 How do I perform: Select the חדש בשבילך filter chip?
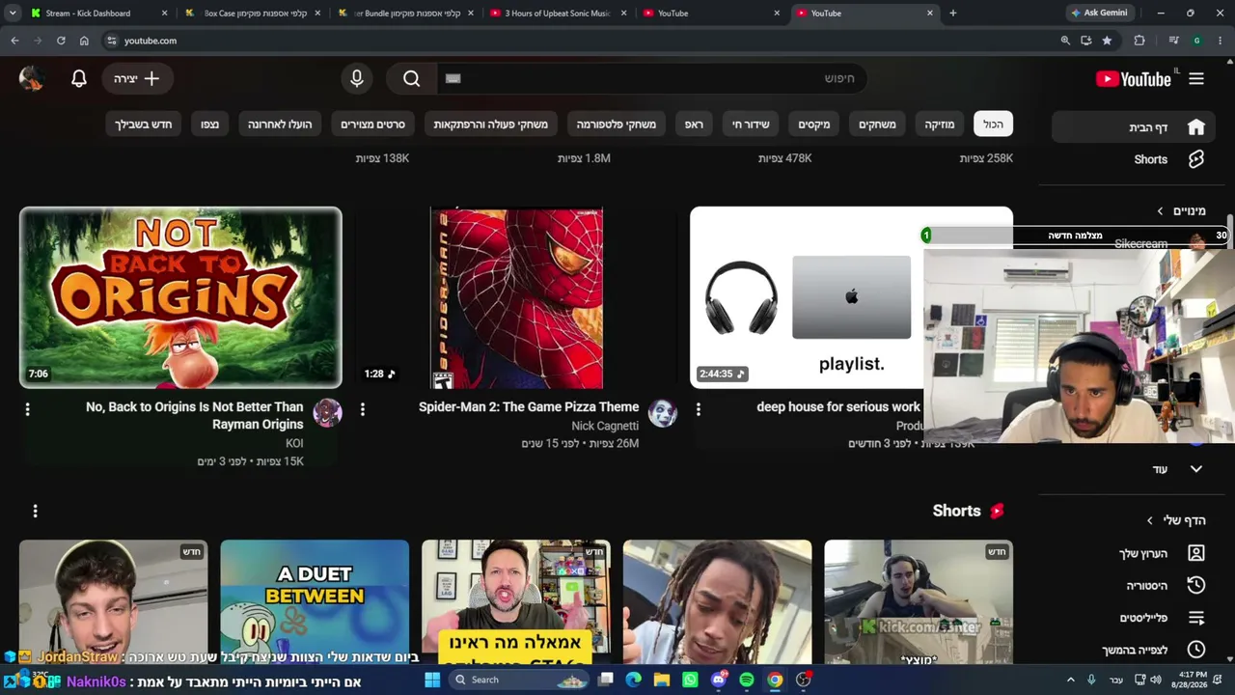(x=143, y=125)
